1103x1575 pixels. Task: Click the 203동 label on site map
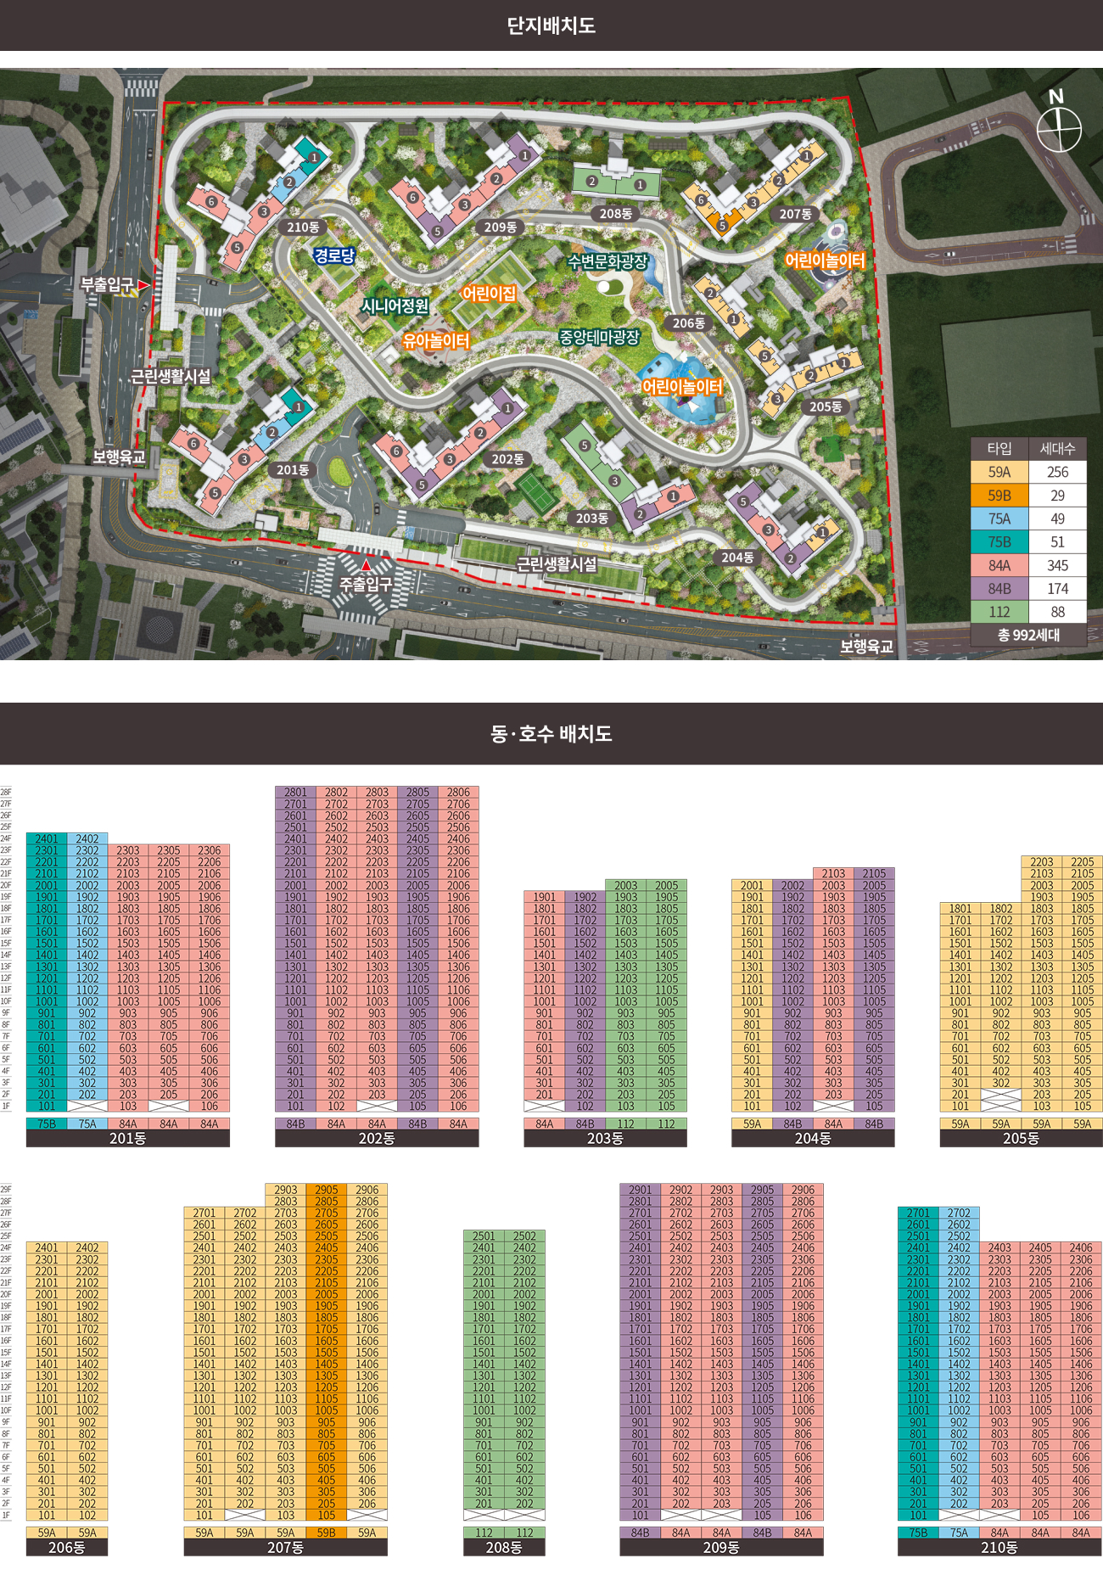pos(591,518)
